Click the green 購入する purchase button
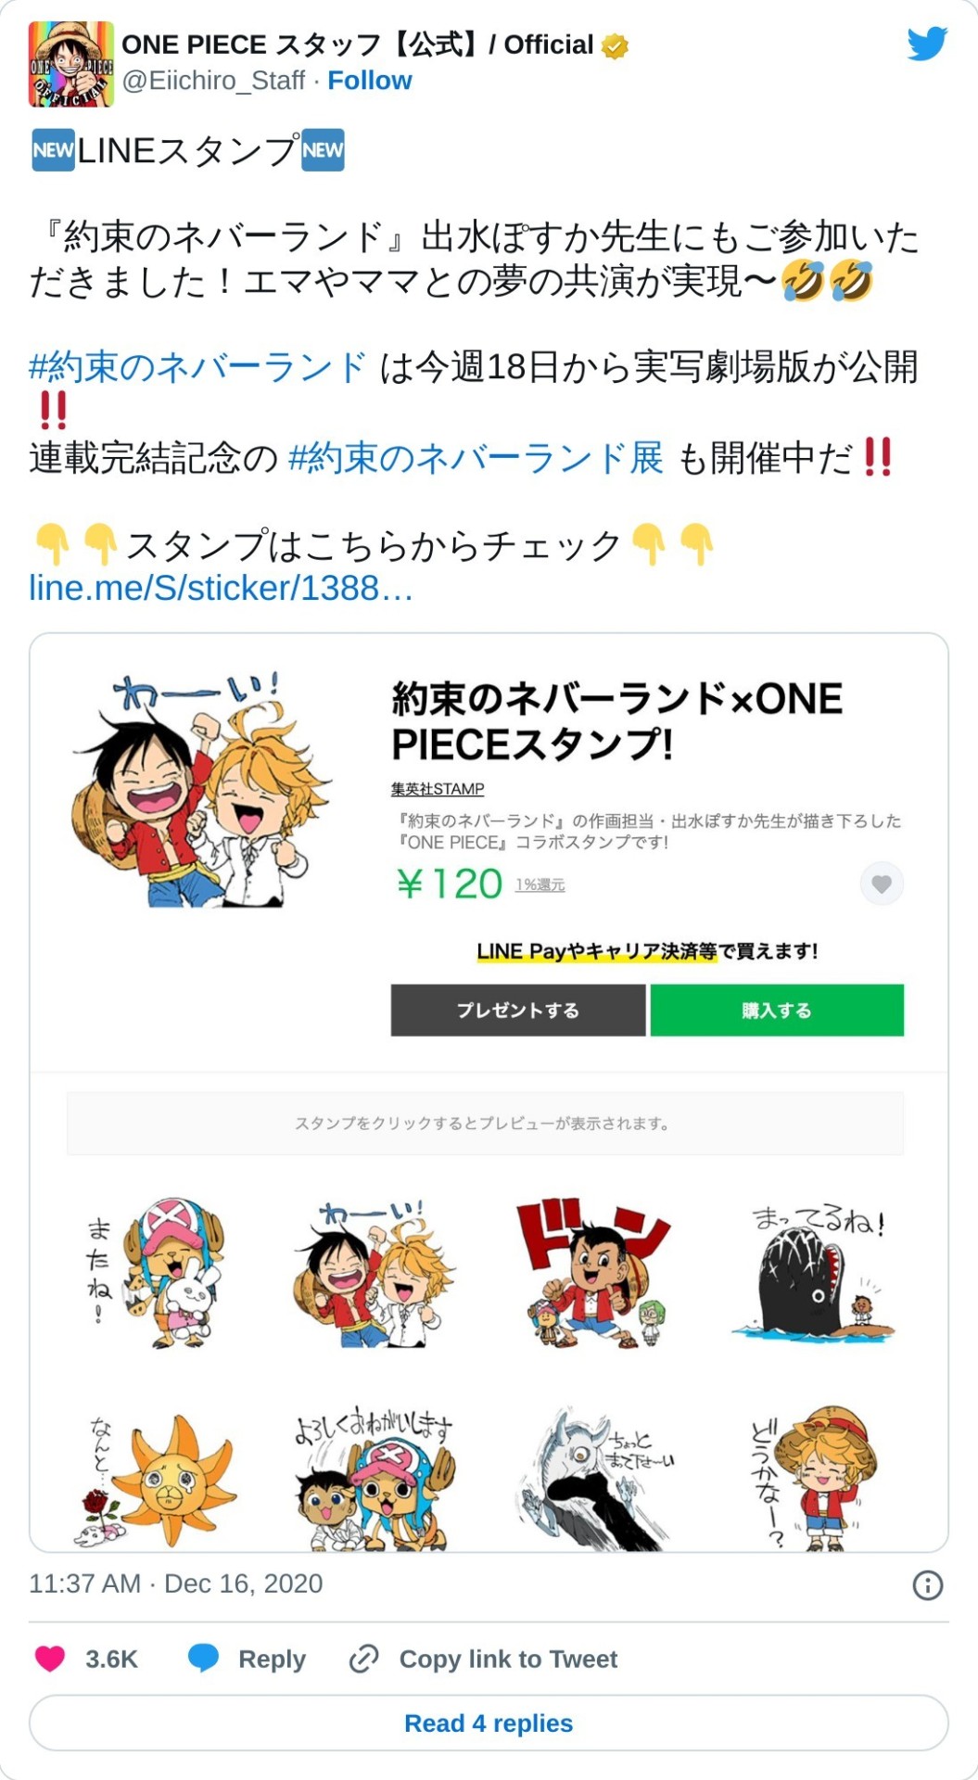 pyautogui.click(x=777, y=1010)
